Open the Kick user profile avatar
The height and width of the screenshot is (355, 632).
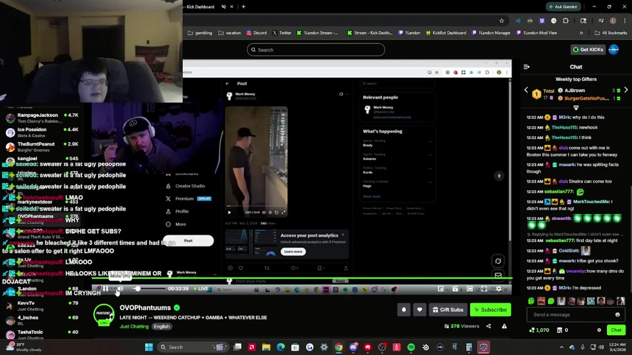614,50
